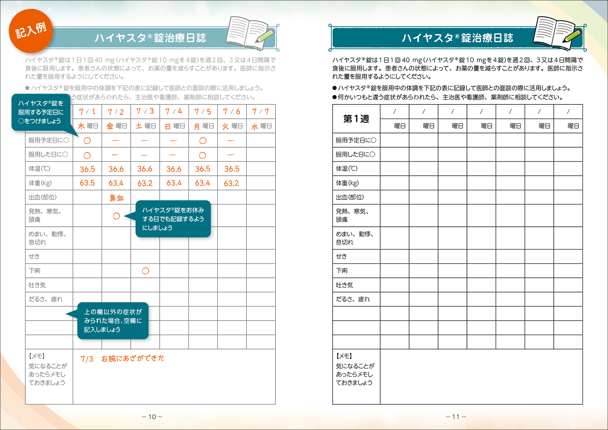The image size is (608, 430).
Task: Click the 服用予定日に○ label on the right page
Action: click(356, 140)
